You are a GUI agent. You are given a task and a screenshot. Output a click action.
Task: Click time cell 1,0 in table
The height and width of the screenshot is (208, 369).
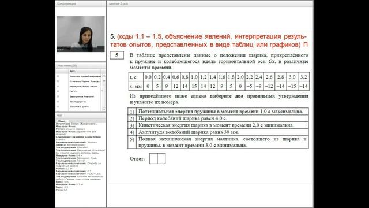click(x=194, y=77)
